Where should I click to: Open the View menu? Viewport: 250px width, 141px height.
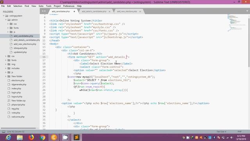34,6
